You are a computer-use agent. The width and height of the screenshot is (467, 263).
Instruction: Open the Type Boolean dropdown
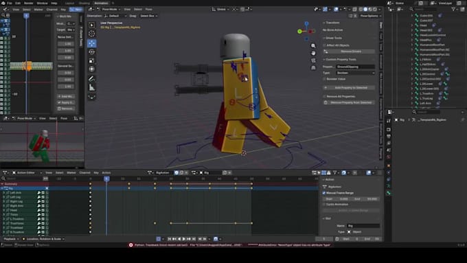(x=355, y=73)
